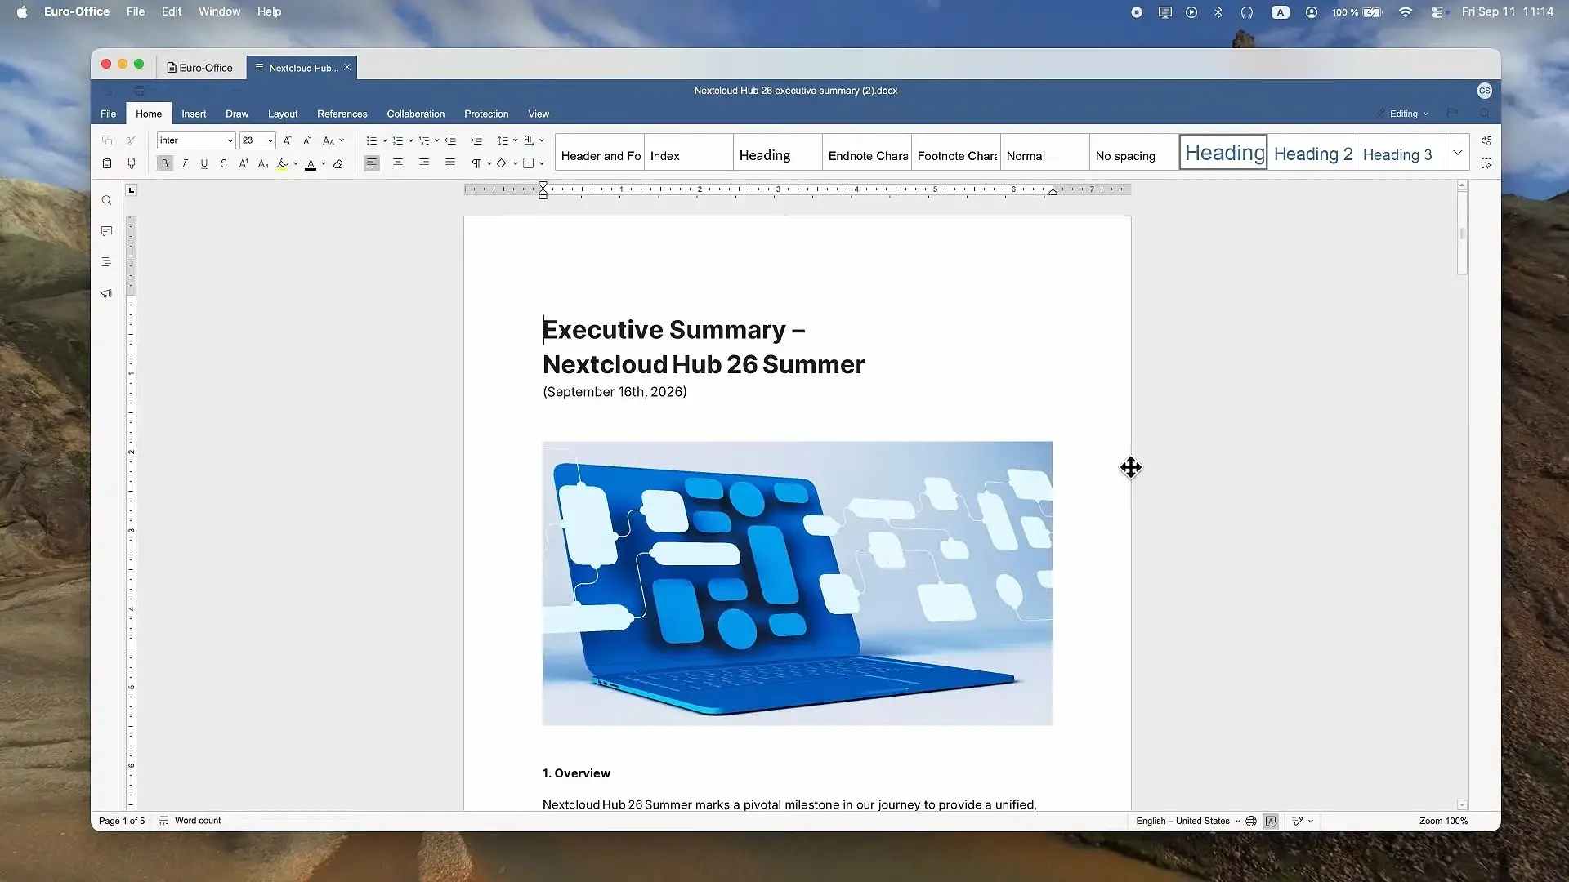The width and height of the screenshot is (1569, 882).
Task: Click the user avatar CS in title bar
Action: (x=1485, y=91)
